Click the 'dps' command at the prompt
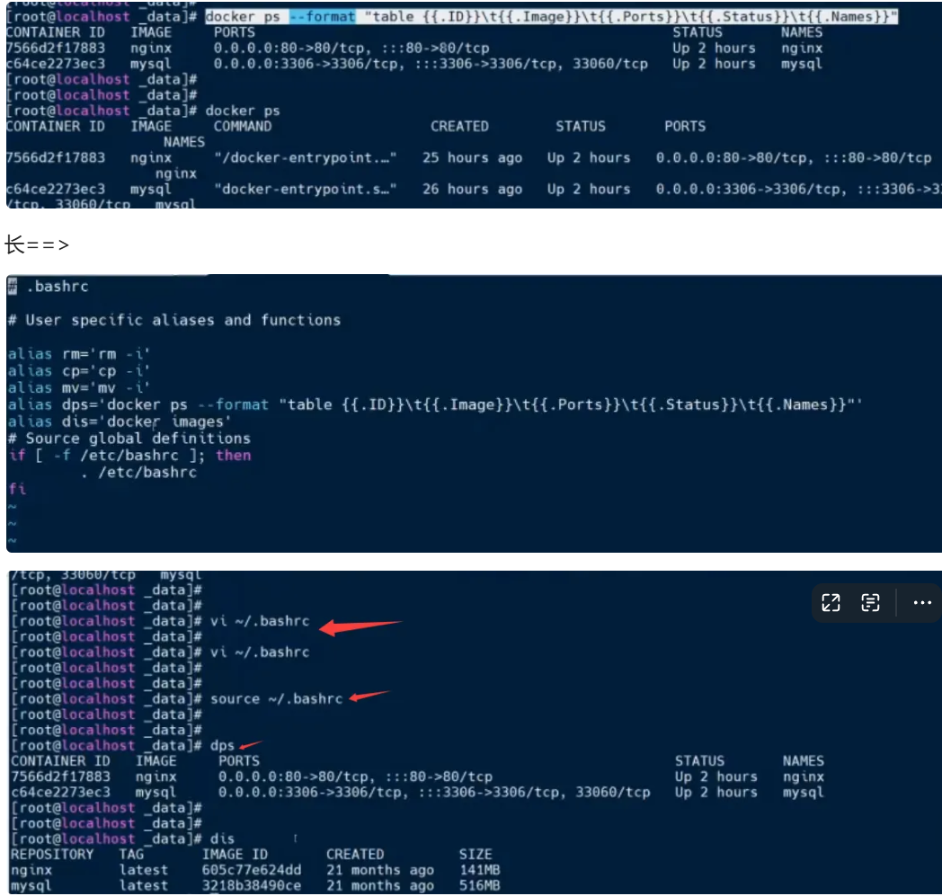Screen dimensions: 942x896 pyautogui.click(x=222, y=746)
